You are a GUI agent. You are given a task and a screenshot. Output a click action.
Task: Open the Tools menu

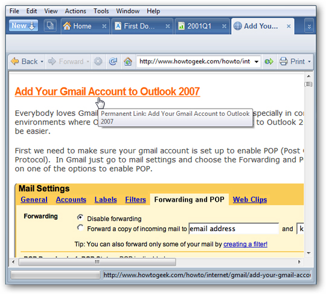[101, 11]
